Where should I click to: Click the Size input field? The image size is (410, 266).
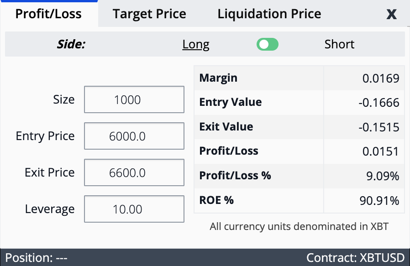point(134,99)
